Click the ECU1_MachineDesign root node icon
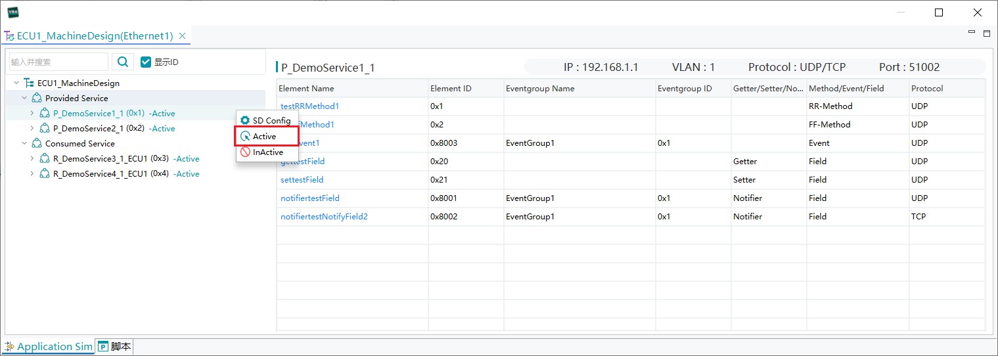The image size is (998, 356). click(x=28, y=83)
